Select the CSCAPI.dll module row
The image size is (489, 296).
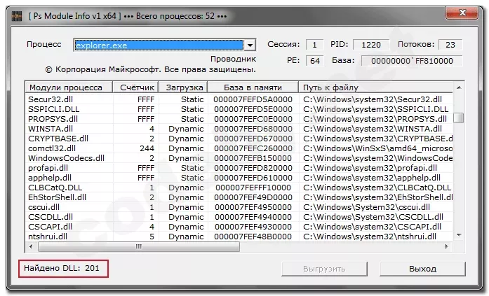[x=239, y=227]
